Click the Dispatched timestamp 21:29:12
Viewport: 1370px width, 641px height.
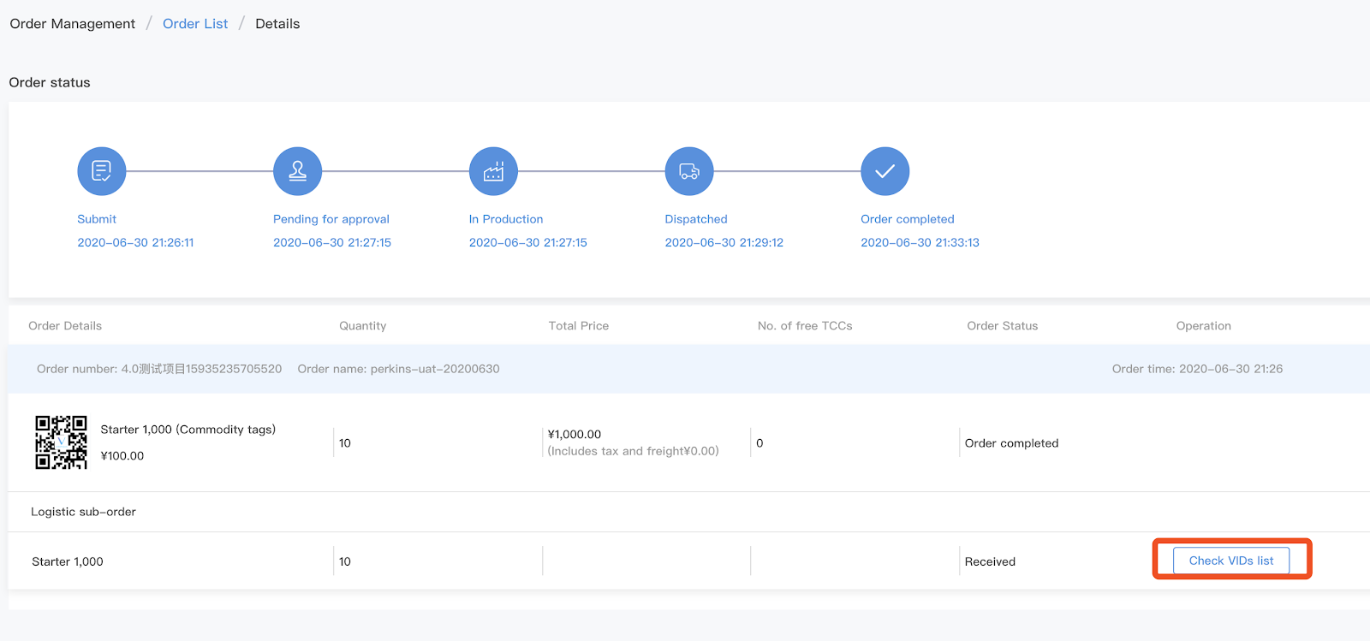coord(724,242)
